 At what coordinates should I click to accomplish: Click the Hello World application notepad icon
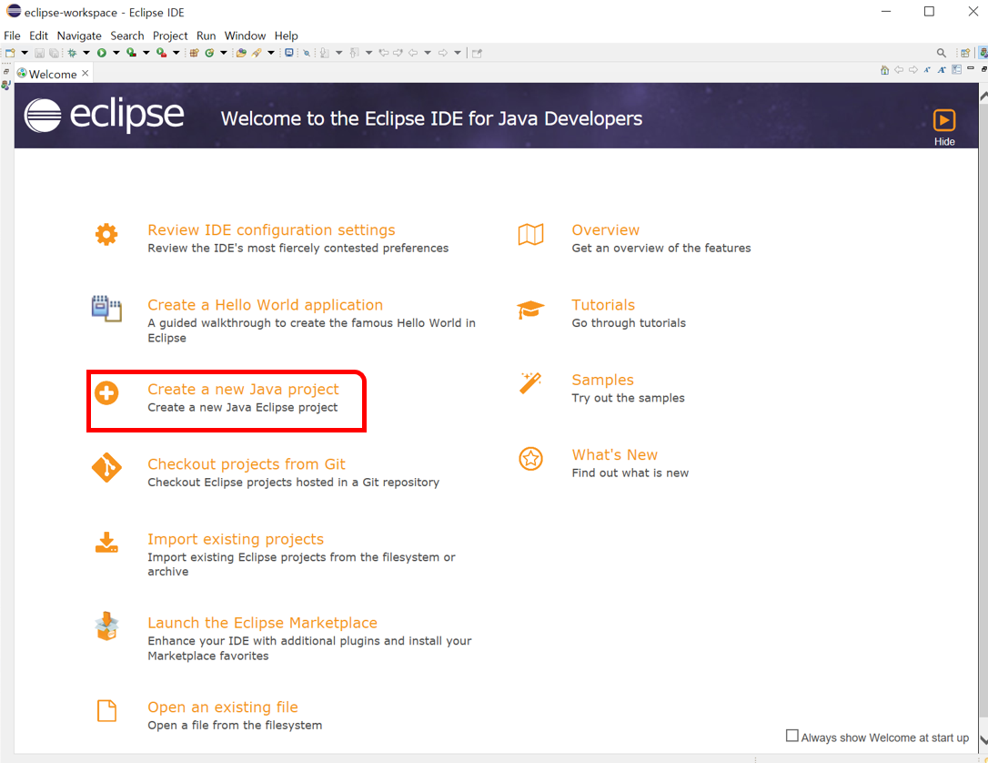click(106, 309)
